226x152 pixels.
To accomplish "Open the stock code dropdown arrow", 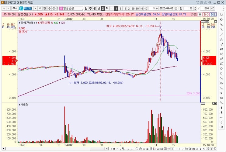I will click(36, 9).
